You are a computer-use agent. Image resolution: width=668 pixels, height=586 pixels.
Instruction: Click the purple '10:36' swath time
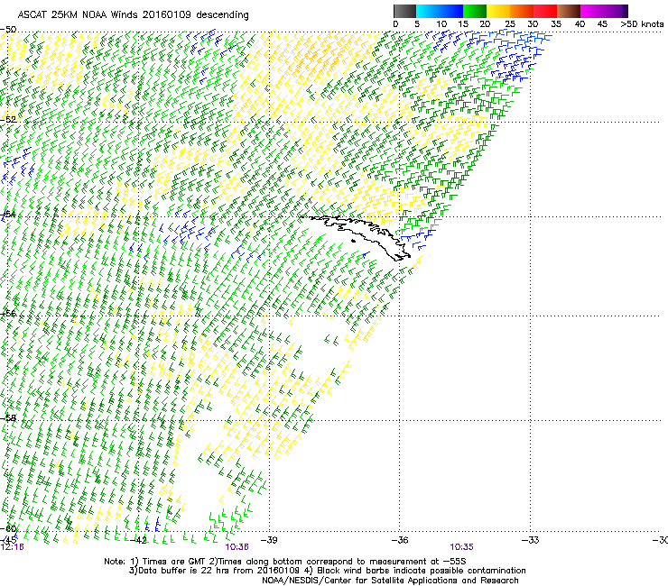click(x=237, y=547)
